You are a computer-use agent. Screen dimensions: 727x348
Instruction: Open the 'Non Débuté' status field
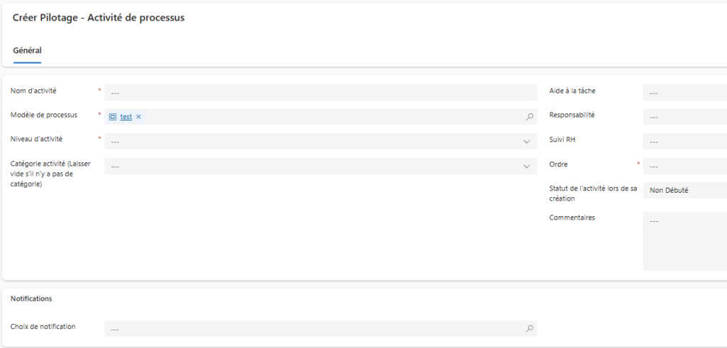pos(684,191)
